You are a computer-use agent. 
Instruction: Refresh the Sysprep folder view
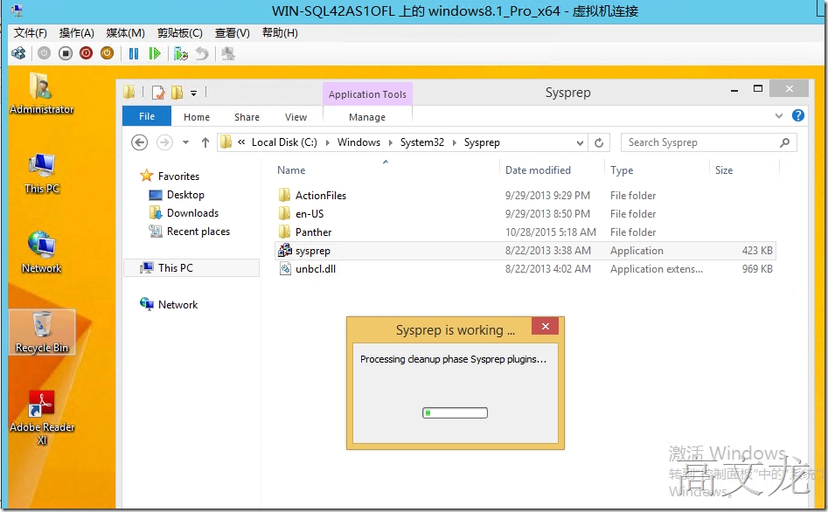(599, 142)
